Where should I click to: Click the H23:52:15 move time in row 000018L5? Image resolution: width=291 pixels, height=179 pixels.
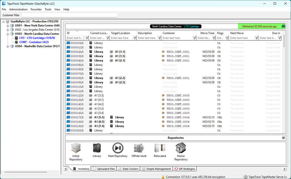click(x=209, y=122)
